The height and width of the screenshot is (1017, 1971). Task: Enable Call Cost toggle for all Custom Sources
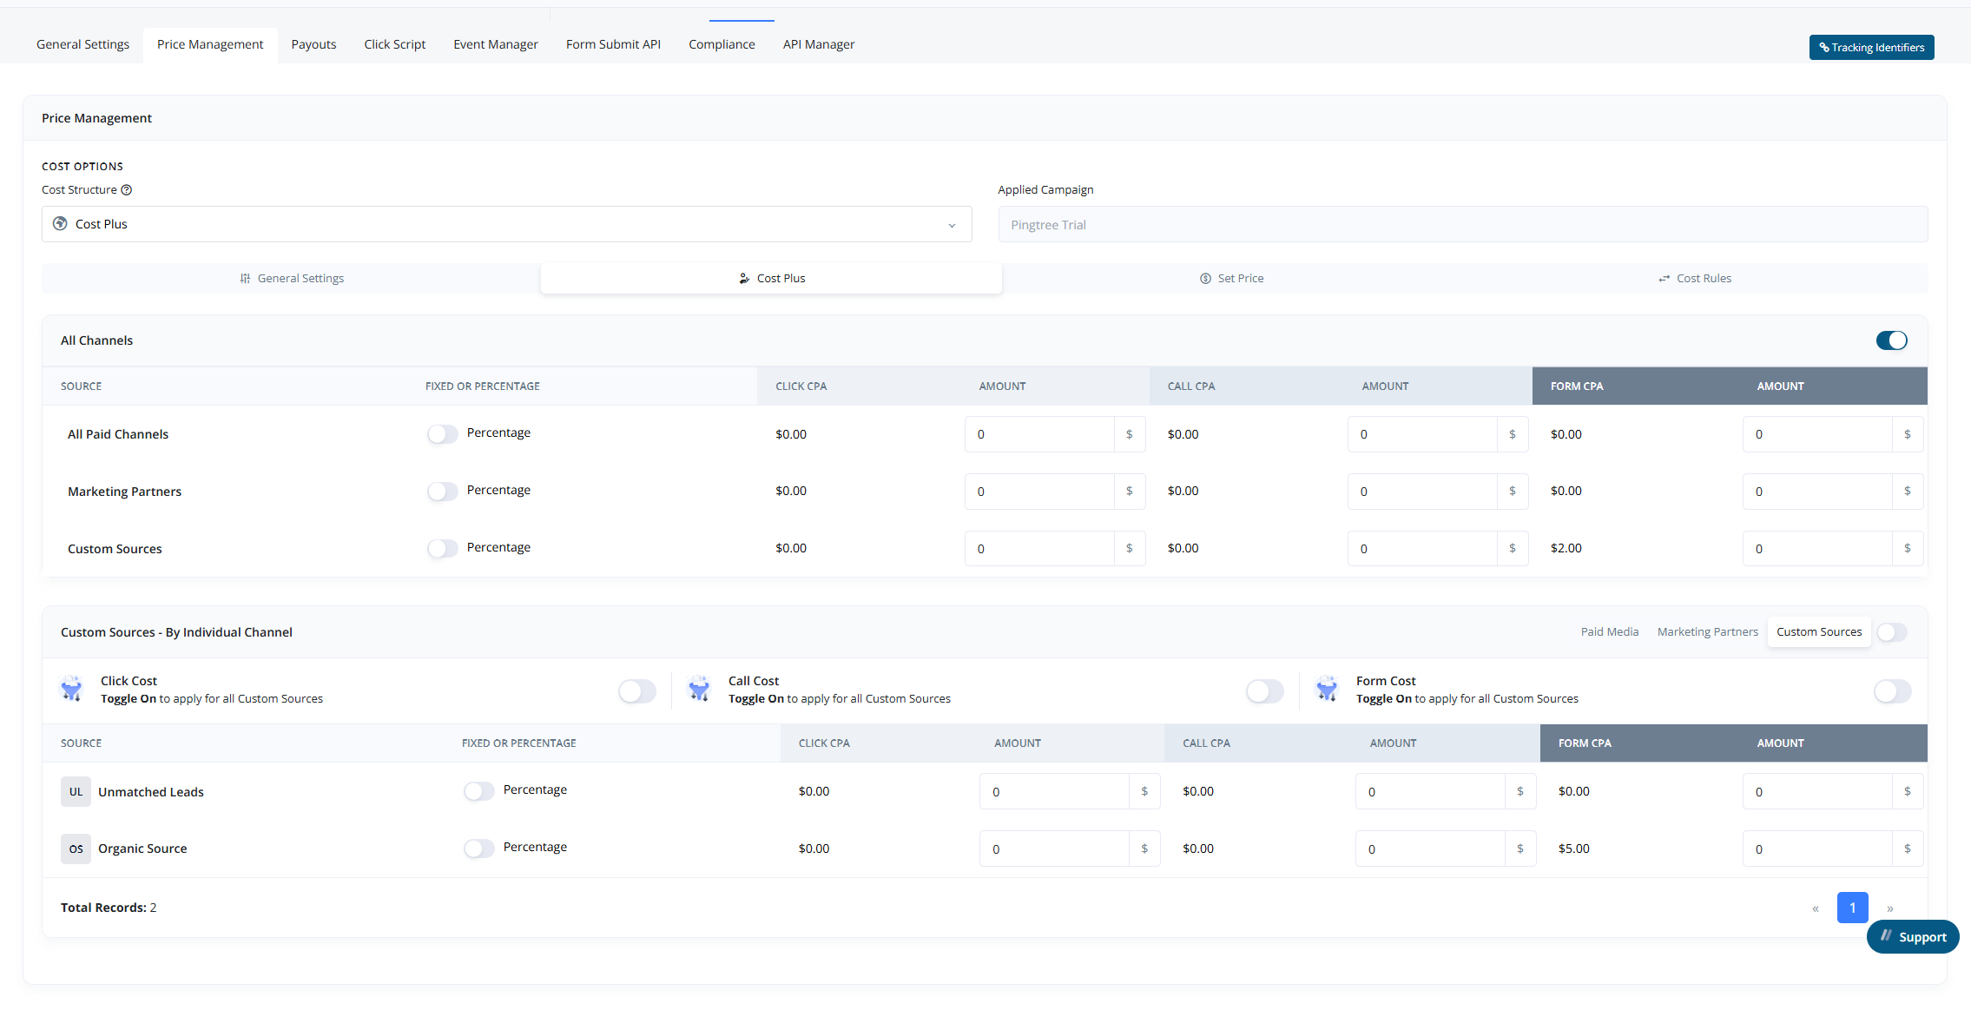pos(1264,691)
